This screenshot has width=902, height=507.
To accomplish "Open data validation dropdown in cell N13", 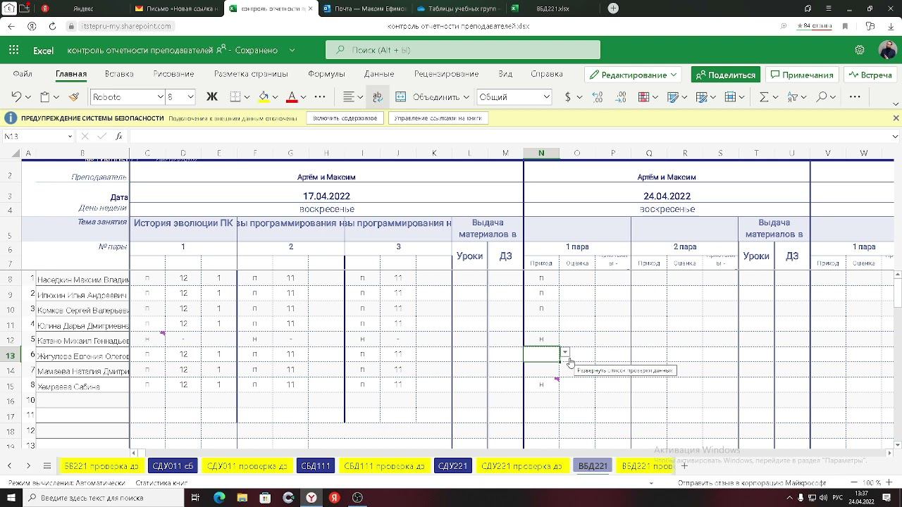I will pyautogui.click(x=564, y=352).
